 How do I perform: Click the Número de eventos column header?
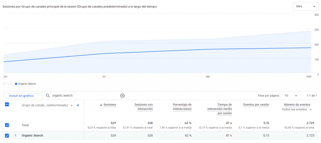click(297, 105)
